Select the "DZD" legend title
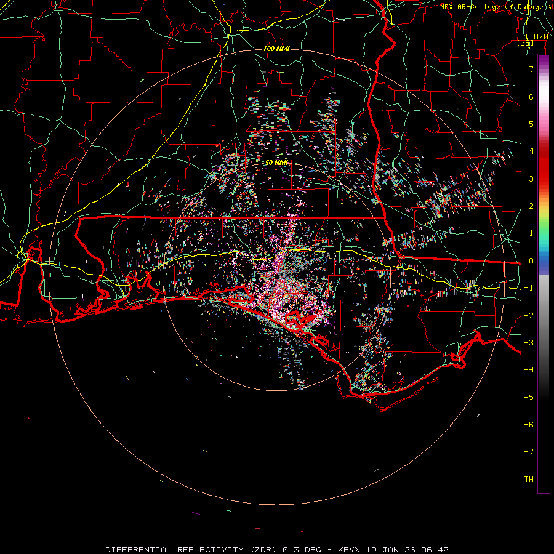 coord(541,37)
